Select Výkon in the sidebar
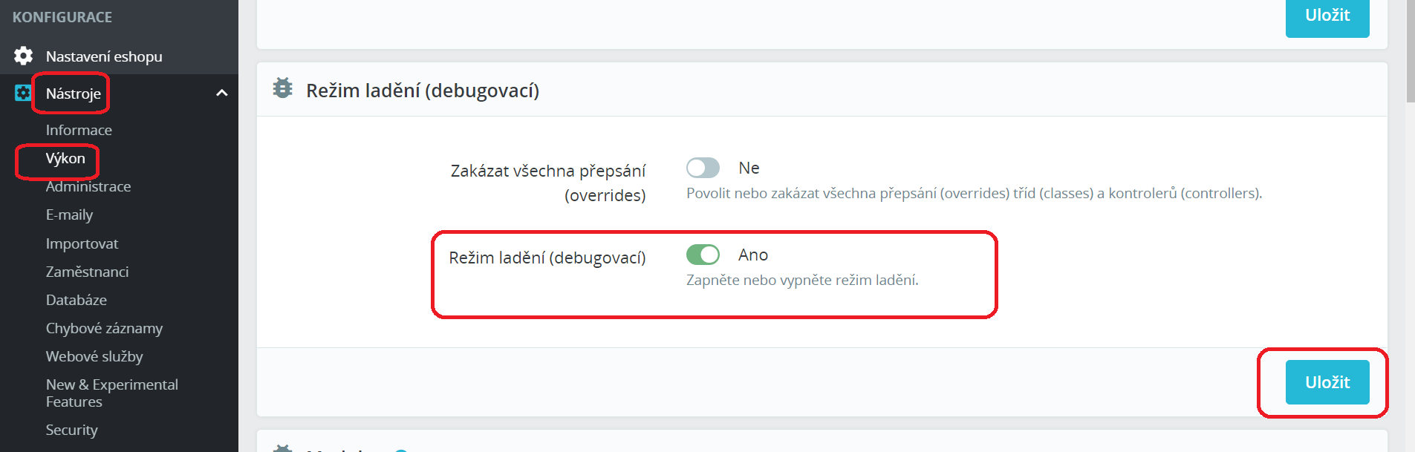 click(65, 158)
